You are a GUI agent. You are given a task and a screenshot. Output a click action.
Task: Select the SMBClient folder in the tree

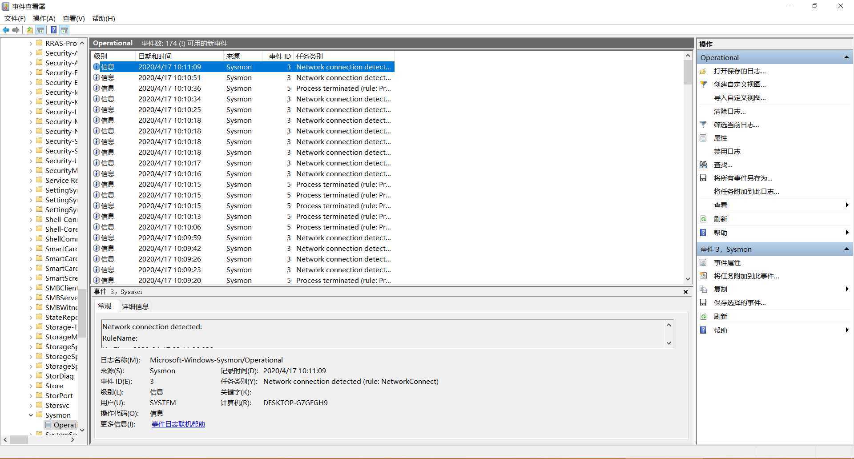(56, 288)
